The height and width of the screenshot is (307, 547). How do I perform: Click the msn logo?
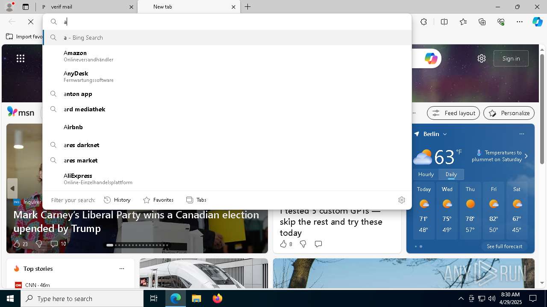click(x=21, y=112)
